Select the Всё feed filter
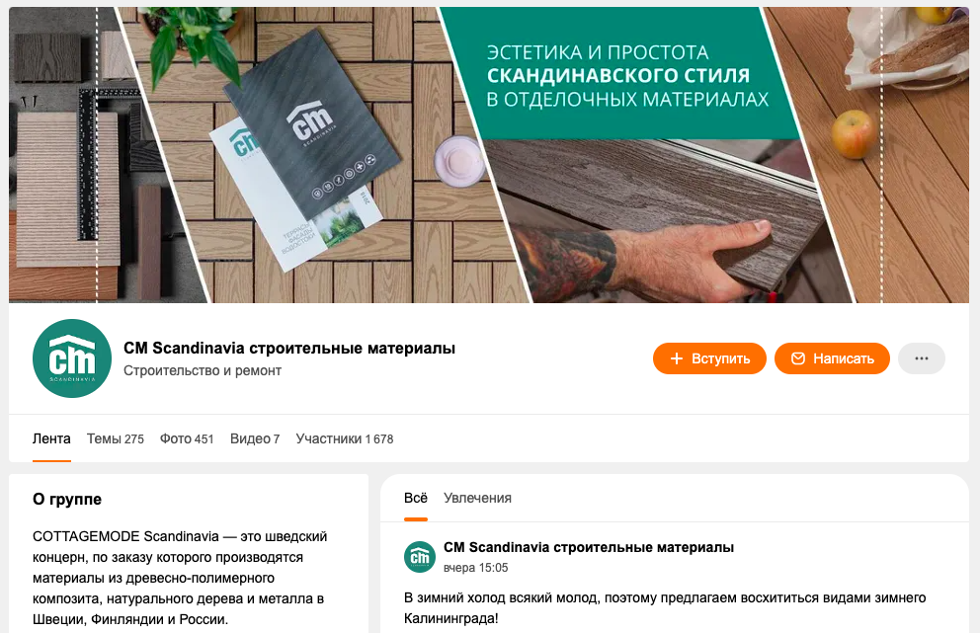 [x=416, y=498]
